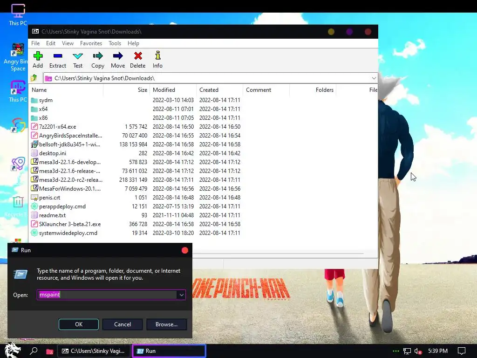Open the Info toolbar icon
The width and height of the screenshot is (477, 358).
point(157,60)
